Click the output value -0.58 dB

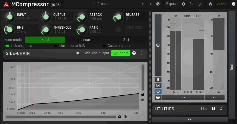click(x=60, y=19)
